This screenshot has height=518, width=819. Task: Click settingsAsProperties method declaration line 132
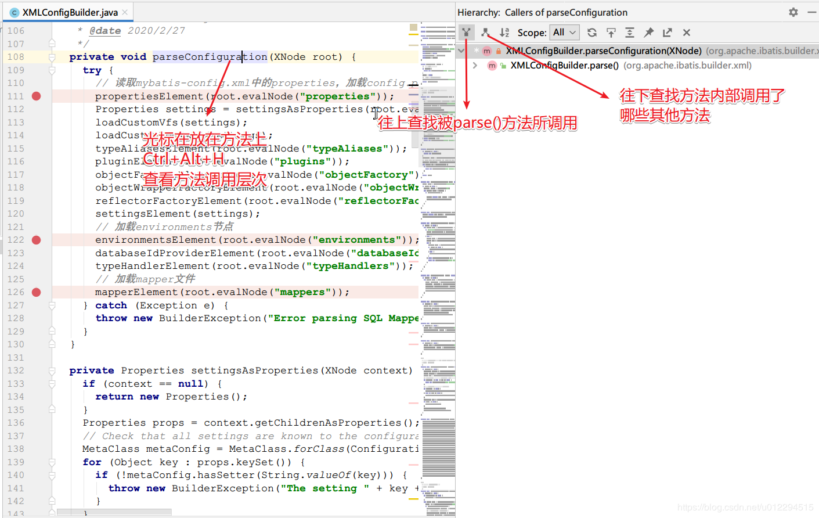point(255,370)
